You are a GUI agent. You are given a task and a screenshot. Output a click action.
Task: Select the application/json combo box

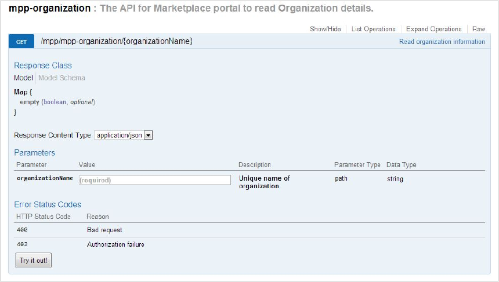coord(124,135)
